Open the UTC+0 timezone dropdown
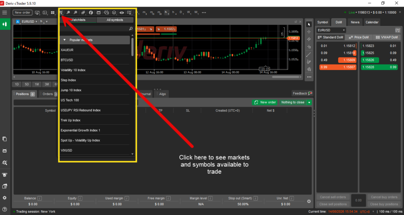Viewport: 404px width, 215px height. point(368,212)
